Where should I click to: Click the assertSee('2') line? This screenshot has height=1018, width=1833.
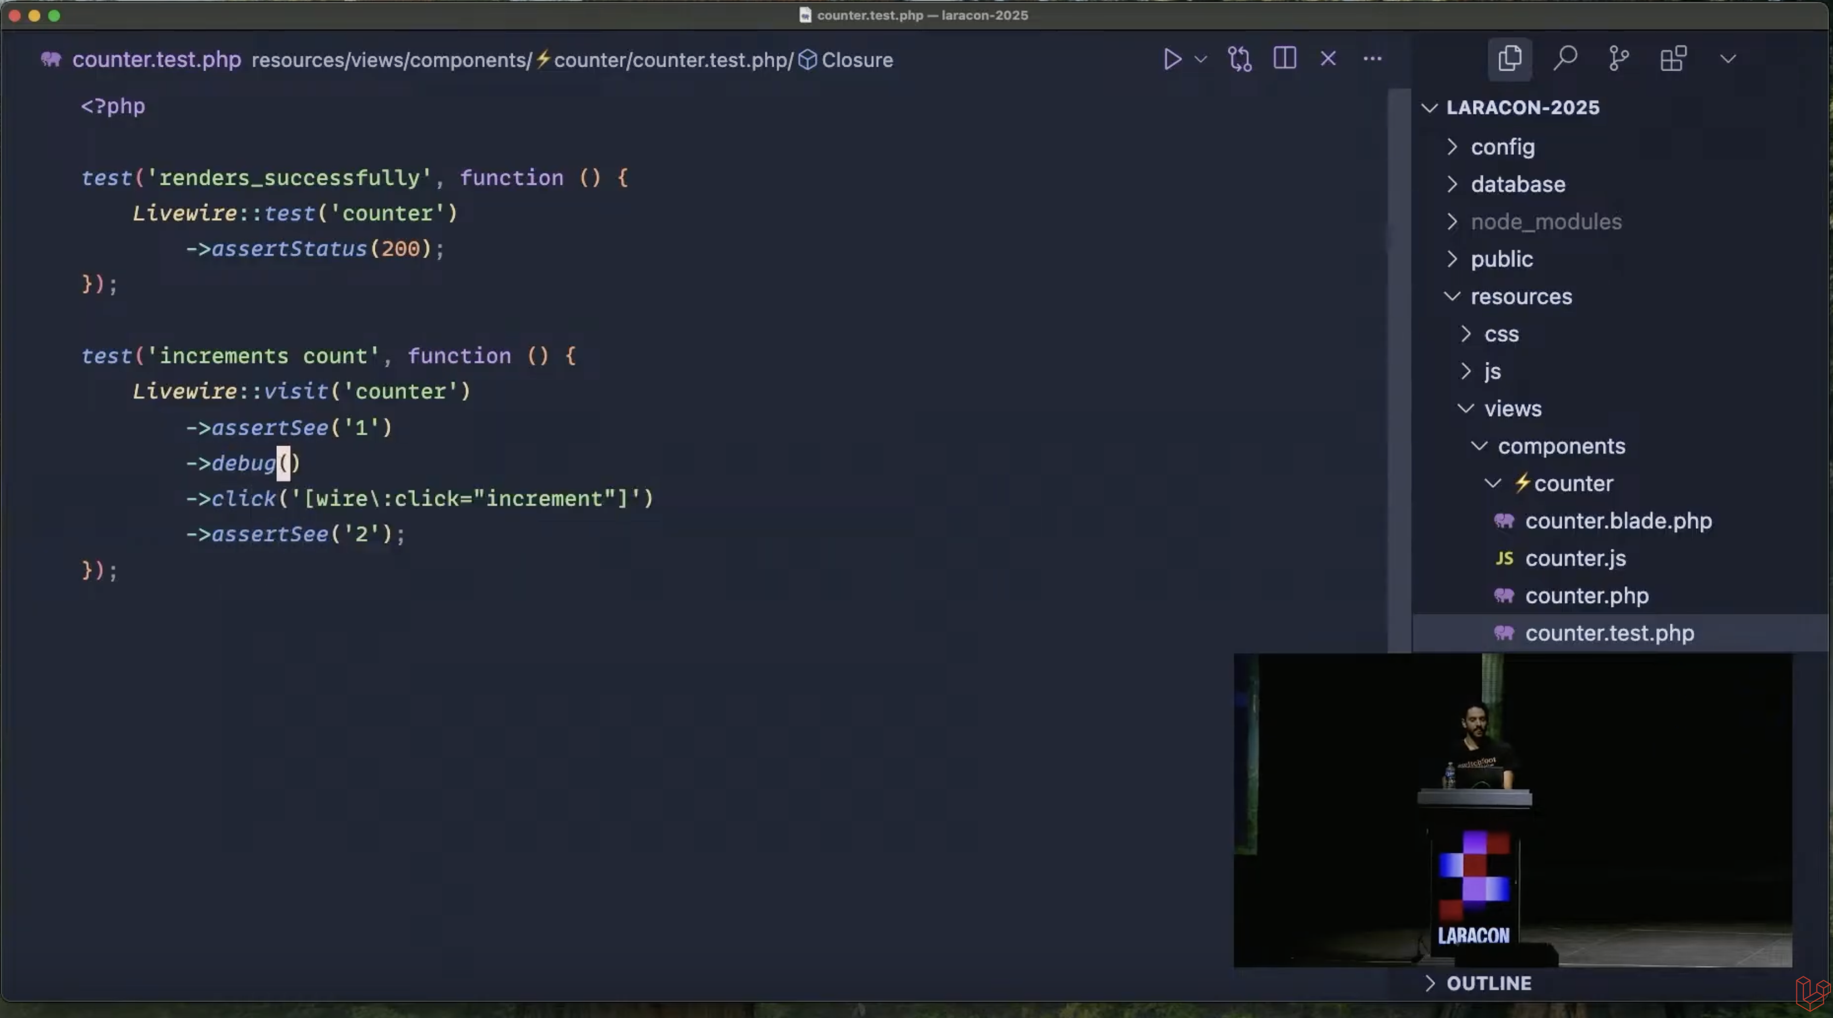[x=295, y=535]
